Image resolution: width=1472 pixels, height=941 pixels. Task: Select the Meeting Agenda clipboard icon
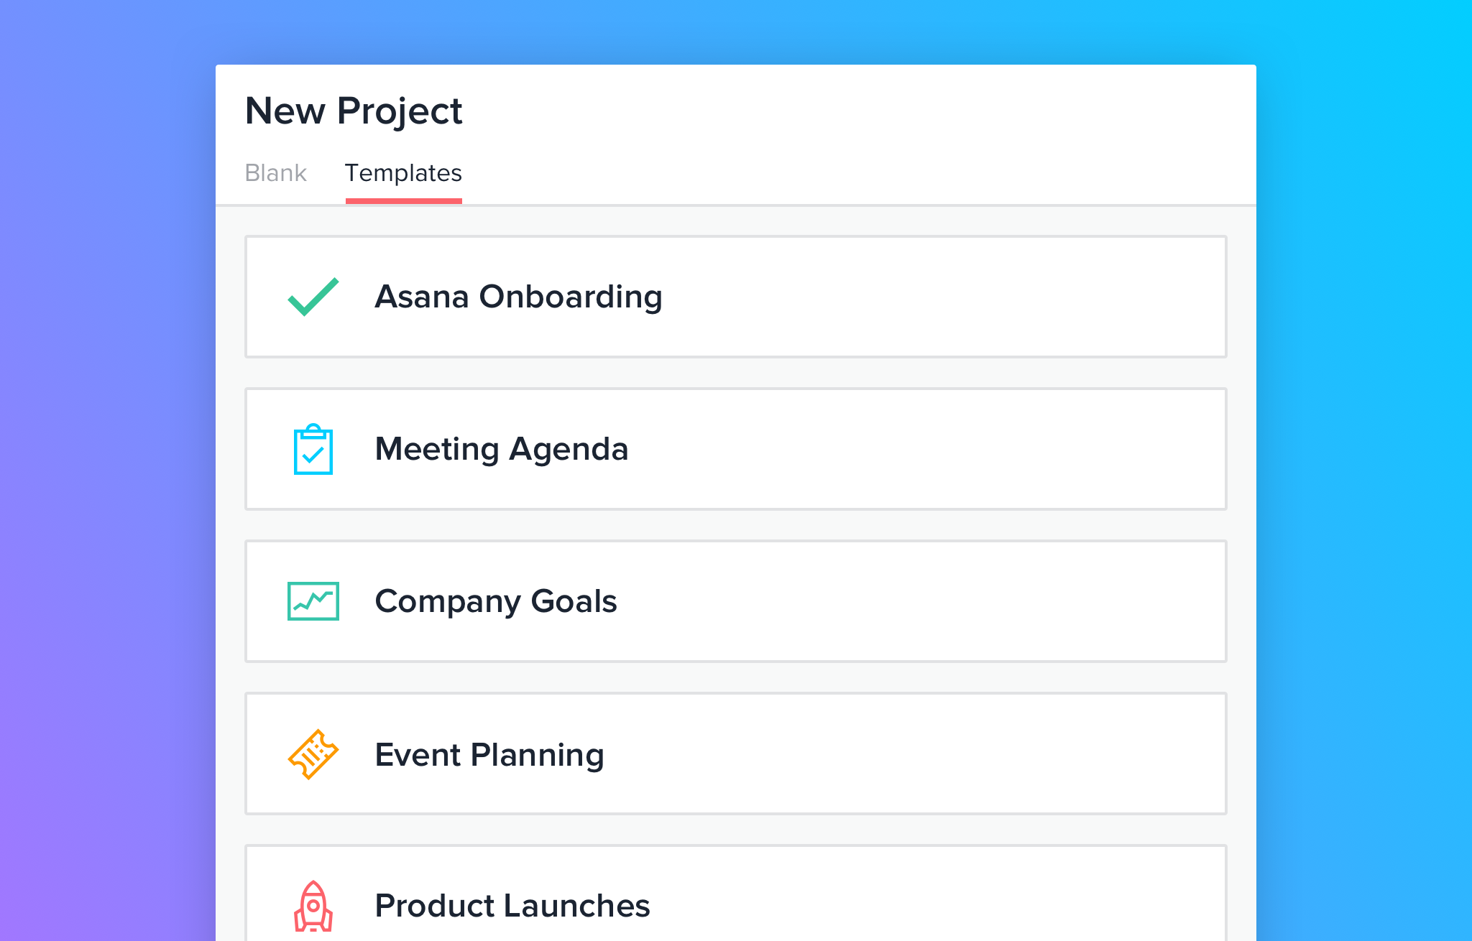click(312, 447)
